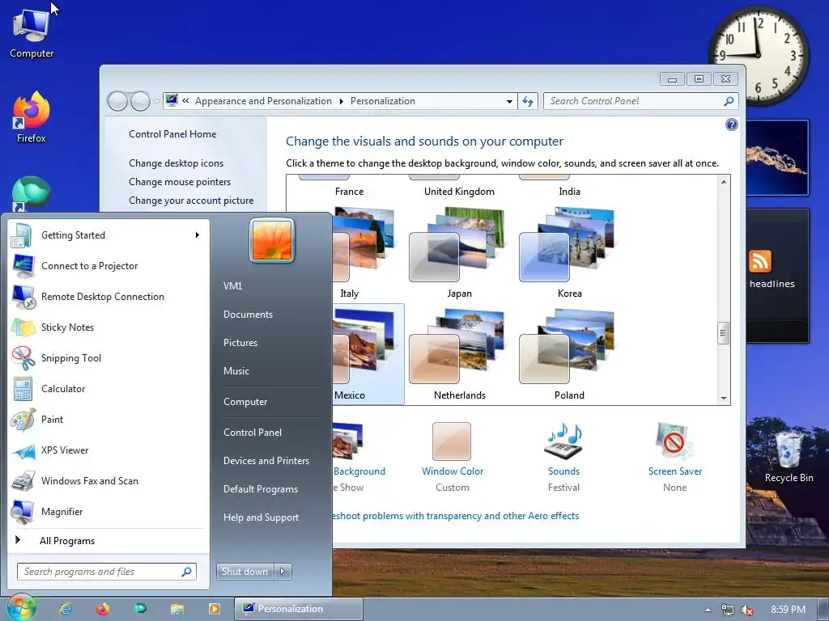Open the Window Color setting
Screen dimensions: 829x621
[x=452, y=458]
